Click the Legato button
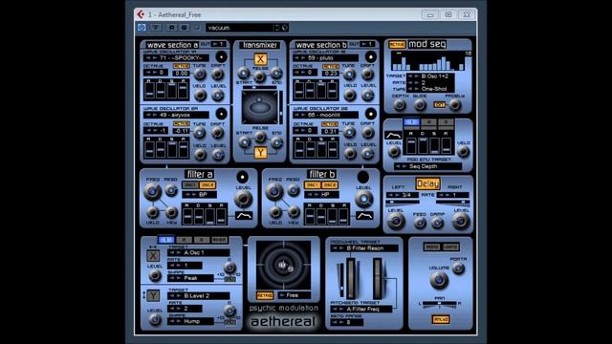The width and height of the screenshot is (612, 344). click(x=450, y=247)
